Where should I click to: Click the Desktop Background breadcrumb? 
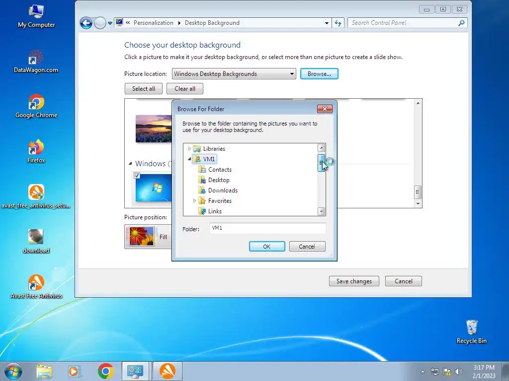(x=212, y=23)
